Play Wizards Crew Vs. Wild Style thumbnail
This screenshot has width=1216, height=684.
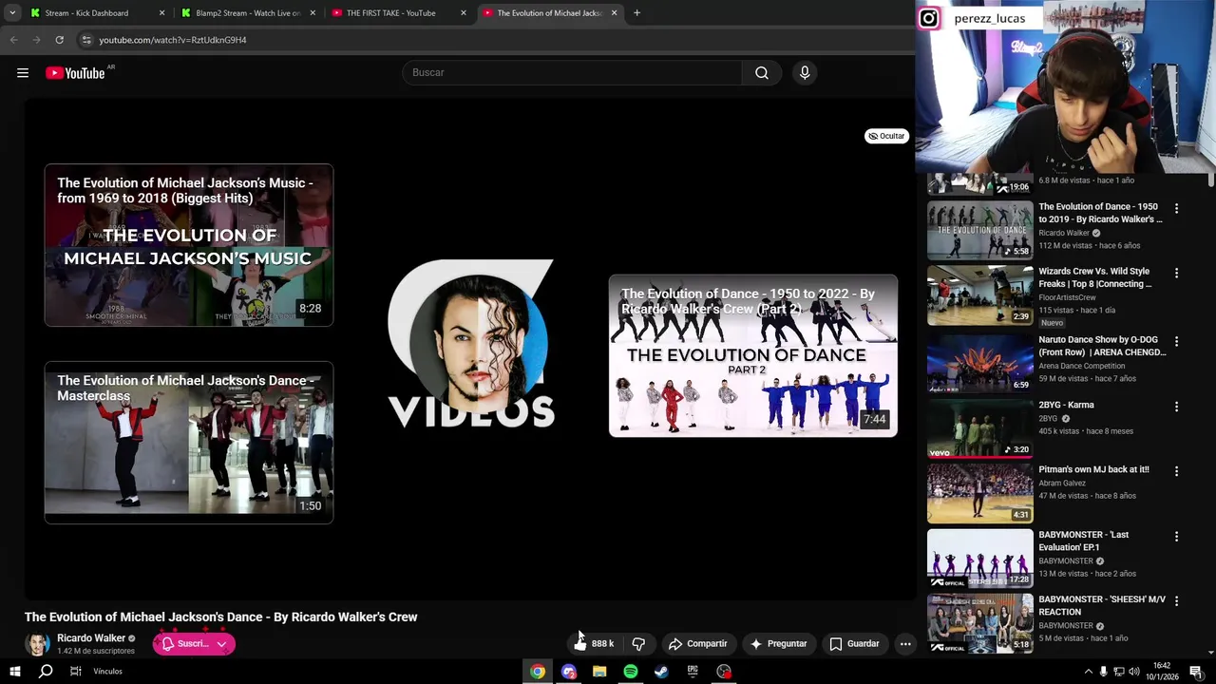click(x=979, y=294)
